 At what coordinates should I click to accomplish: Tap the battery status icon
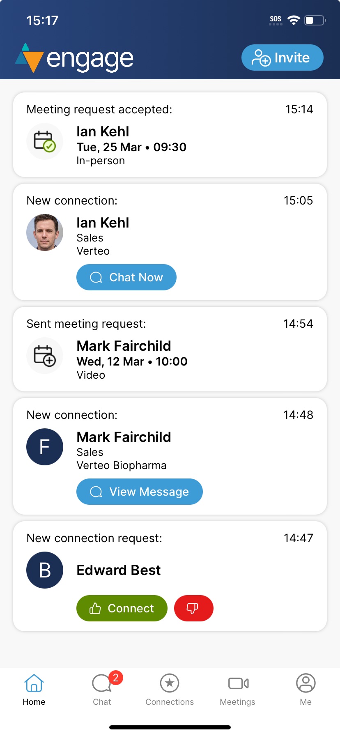point(315,20)
